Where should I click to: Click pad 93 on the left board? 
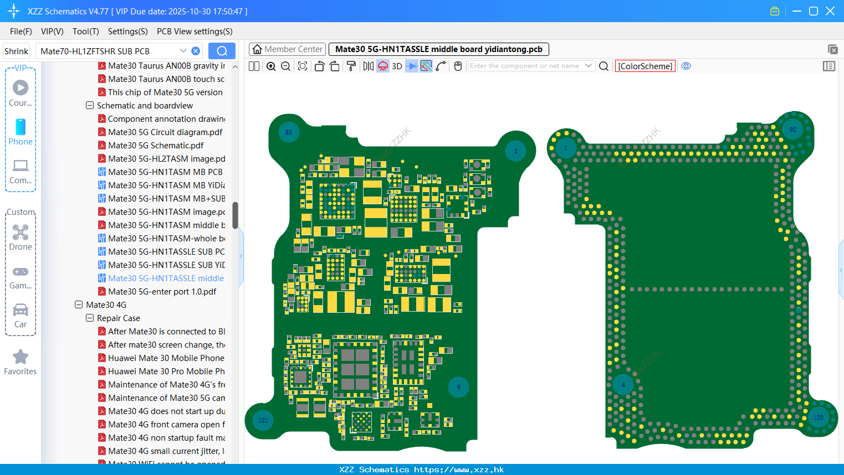tap(289, 132)
